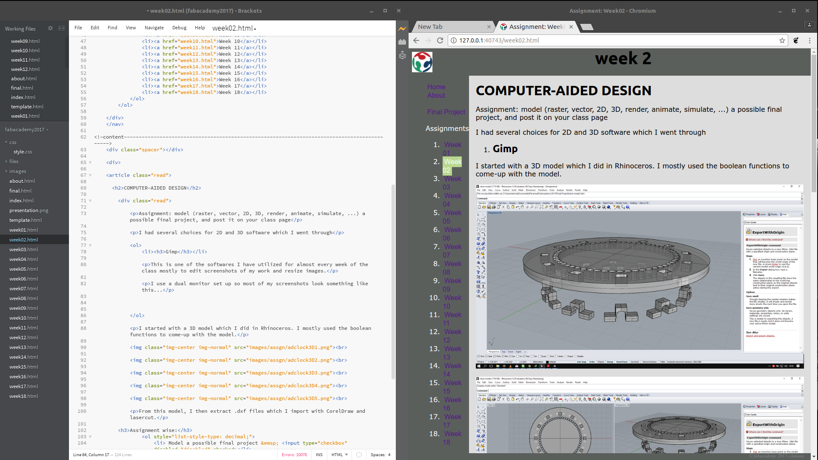818x460 pixels.
Task: Open the Final Project link
Action: [x=446, y=112]
